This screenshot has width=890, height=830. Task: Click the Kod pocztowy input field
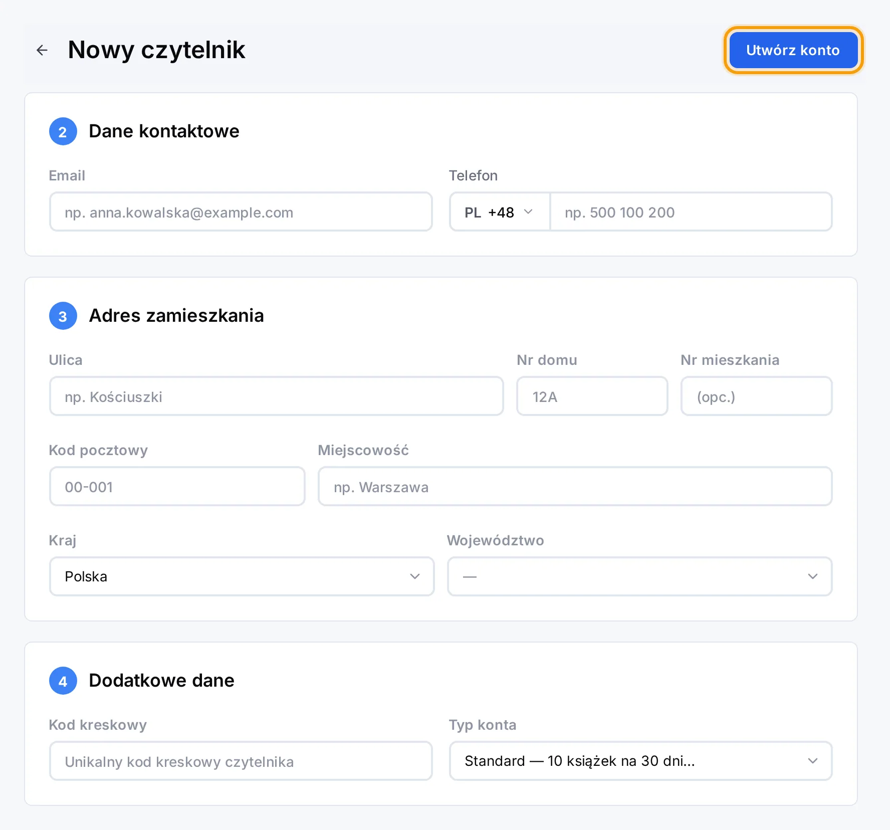[177, 486]
